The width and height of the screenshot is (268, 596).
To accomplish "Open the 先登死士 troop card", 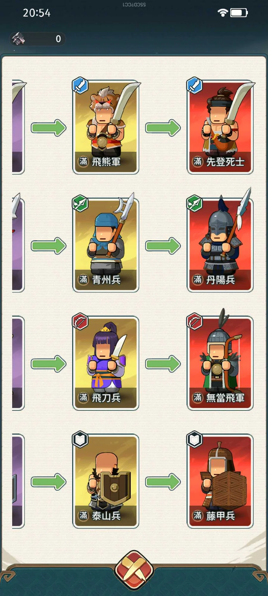I will coord(220,127).
